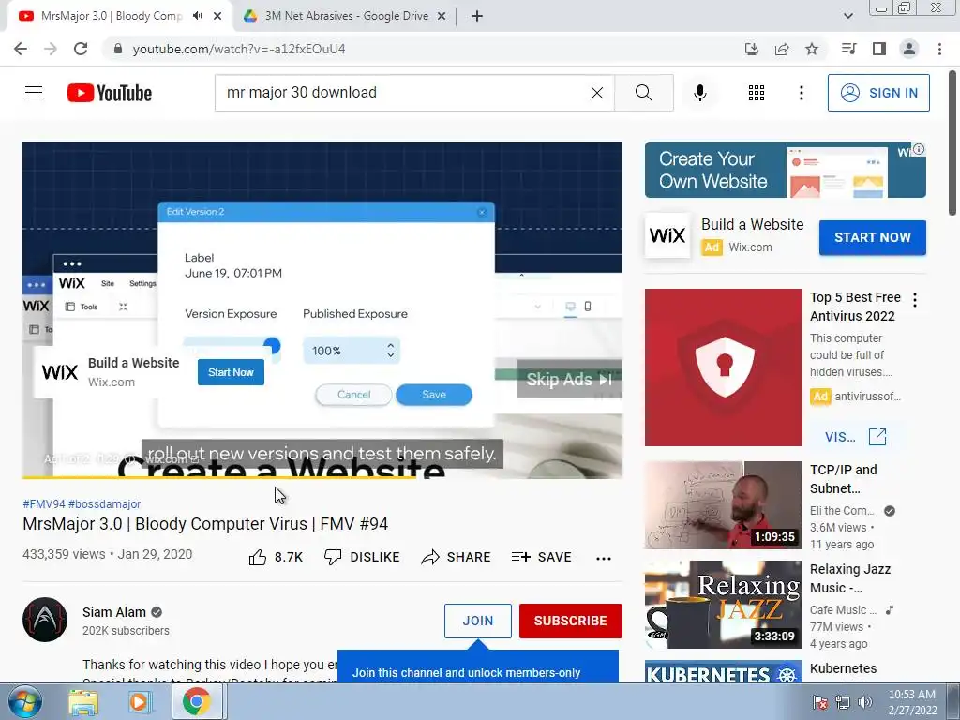This screenshot has width=960, height=720.
Task: Reload the current page
Action: (81, 49)
